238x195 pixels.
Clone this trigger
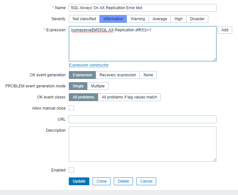(x=101, y=181)
